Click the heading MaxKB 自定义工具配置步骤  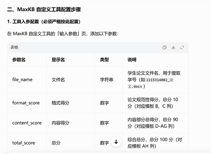tap(44, 10)
